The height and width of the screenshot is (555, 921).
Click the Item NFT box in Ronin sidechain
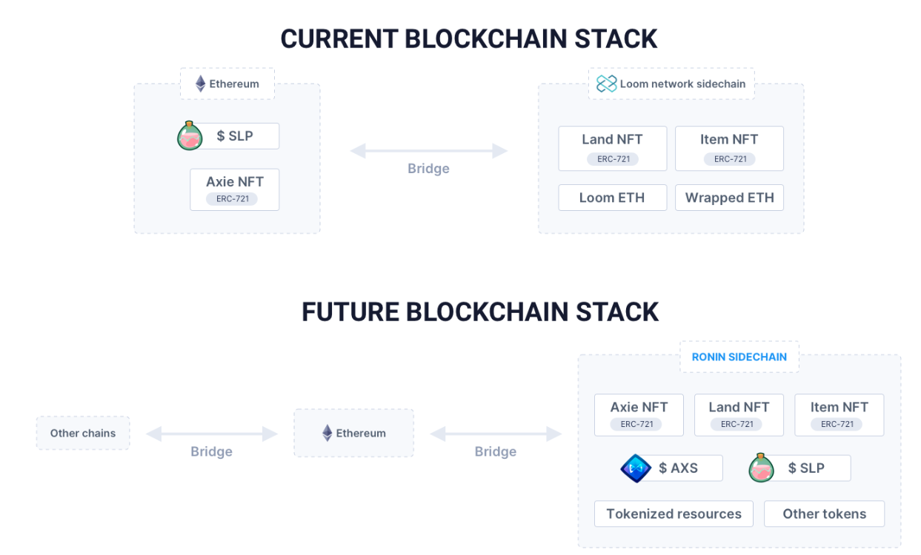click(839, 414)
